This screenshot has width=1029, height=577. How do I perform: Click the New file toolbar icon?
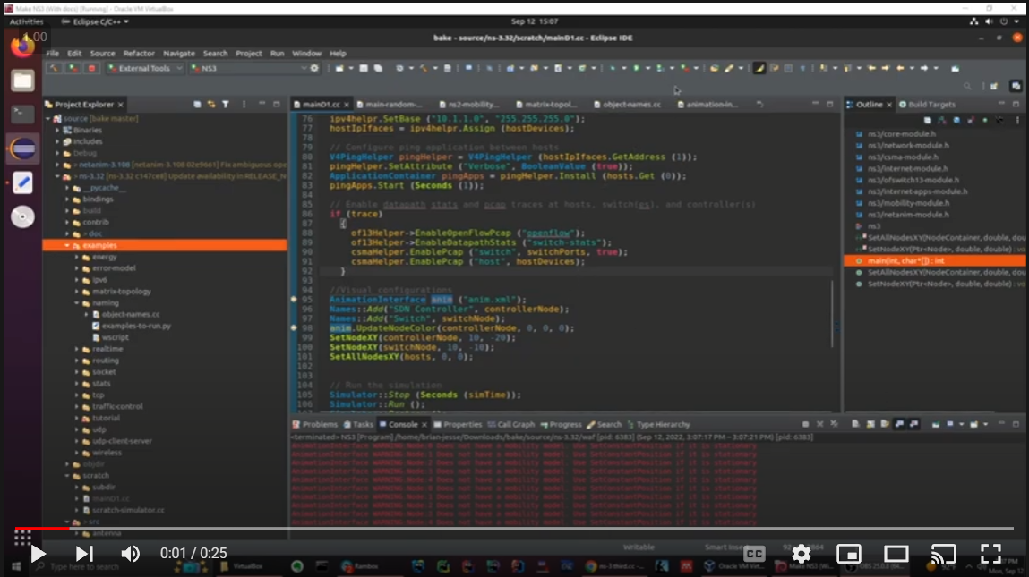click(339, 68)
